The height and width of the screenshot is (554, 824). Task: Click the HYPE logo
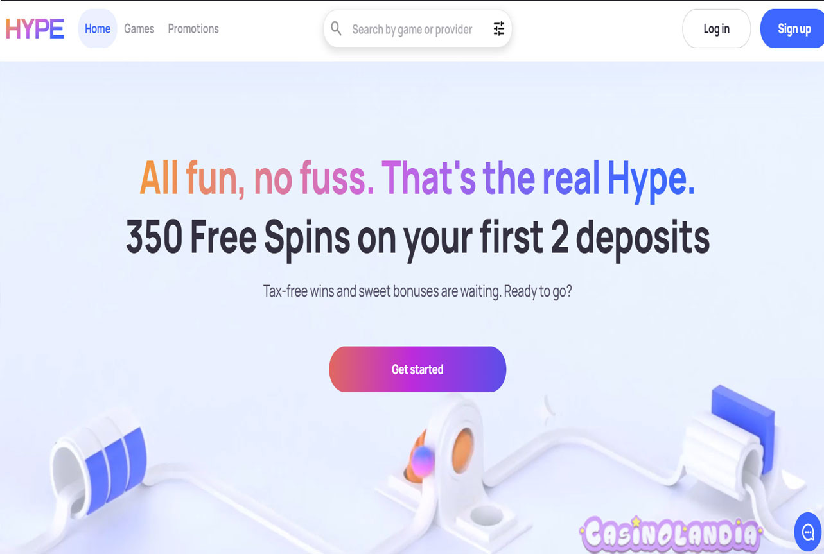pos(35,29)
